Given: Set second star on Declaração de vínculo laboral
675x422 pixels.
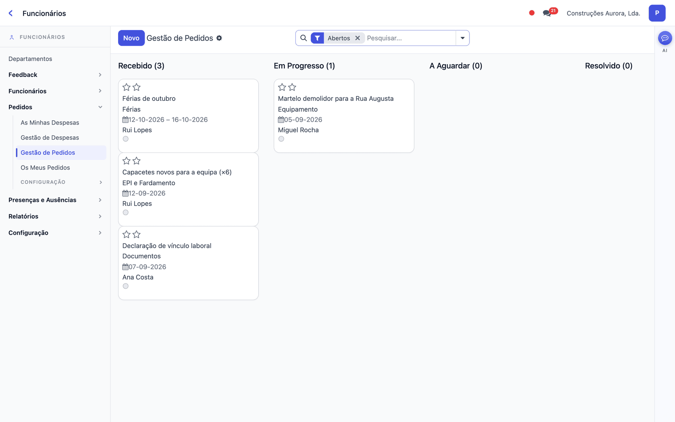Looking at the screenshot, I should 136,235.
